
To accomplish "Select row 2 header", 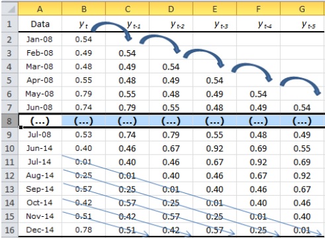I will pos(10,40).
